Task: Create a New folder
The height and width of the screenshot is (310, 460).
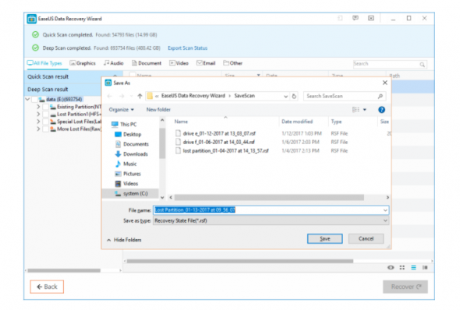Action: tap(158, 110)
